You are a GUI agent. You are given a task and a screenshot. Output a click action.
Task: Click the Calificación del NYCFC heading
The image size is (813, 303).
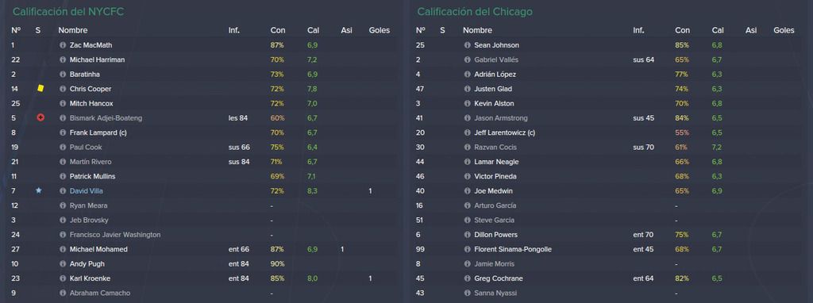(68, 11)
